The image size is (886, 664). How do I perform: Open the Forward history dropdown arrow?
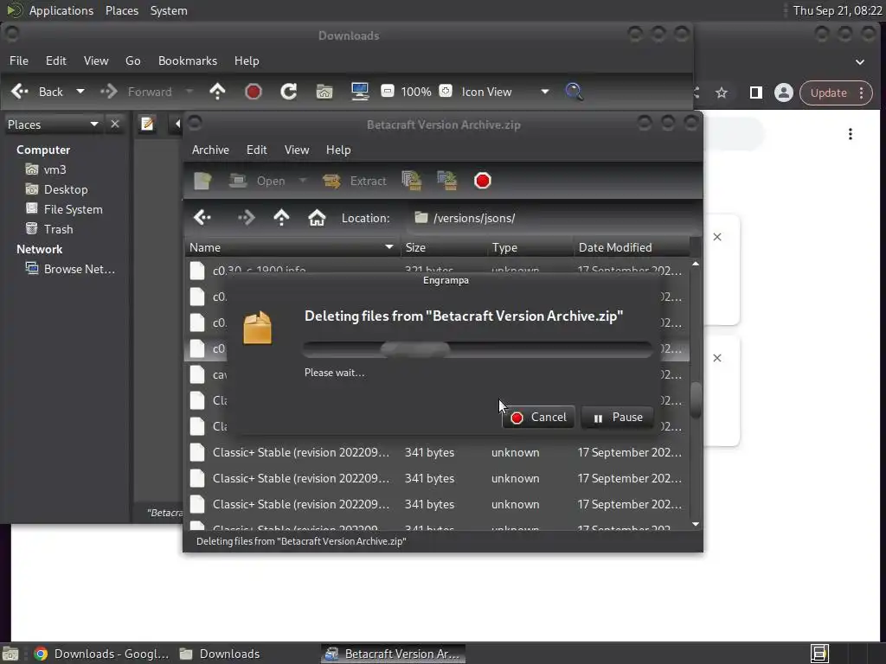coord(189,92)
